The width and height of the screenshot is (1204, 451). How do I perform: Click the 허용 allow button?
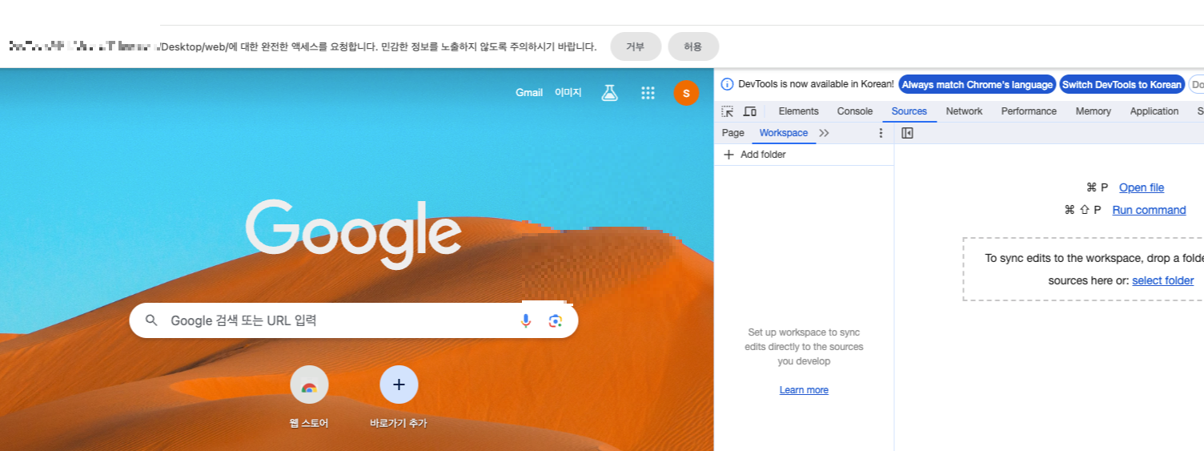click(x=693, y=46)
